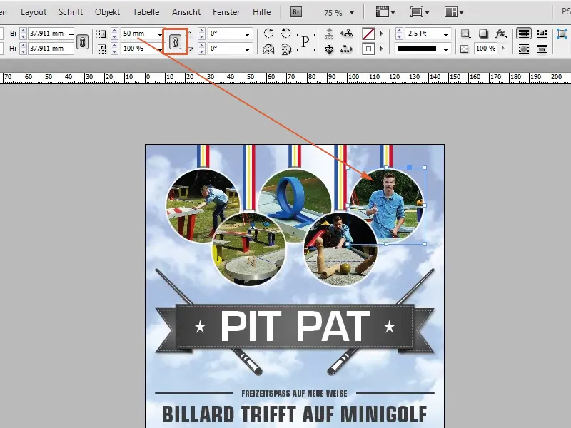Viewport: 571px width, 428px height.
Task: Select the content of the frame
Action: (329, 49)
